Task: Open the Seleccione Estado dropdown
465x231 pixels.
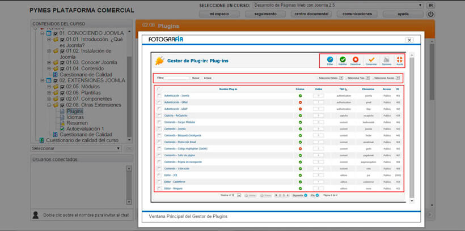Action: (x=330, y=78)
